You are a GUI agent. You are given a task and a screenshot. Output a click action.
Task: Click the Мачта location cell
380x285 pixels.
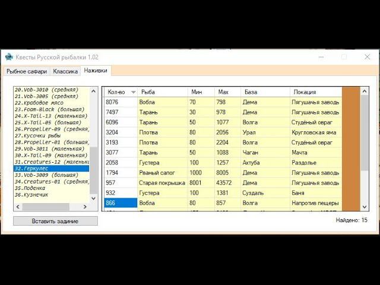pos(316,153)
